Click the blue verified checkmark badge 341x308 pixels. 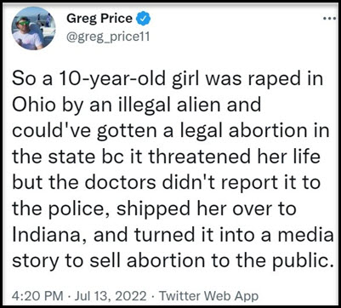click(144, 19)
